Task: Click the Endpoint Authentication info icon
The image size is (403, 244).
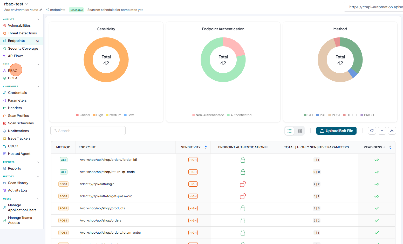Action: tap(267, 147)
